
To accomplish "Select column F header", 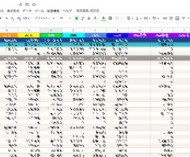I will pos(95,30).
